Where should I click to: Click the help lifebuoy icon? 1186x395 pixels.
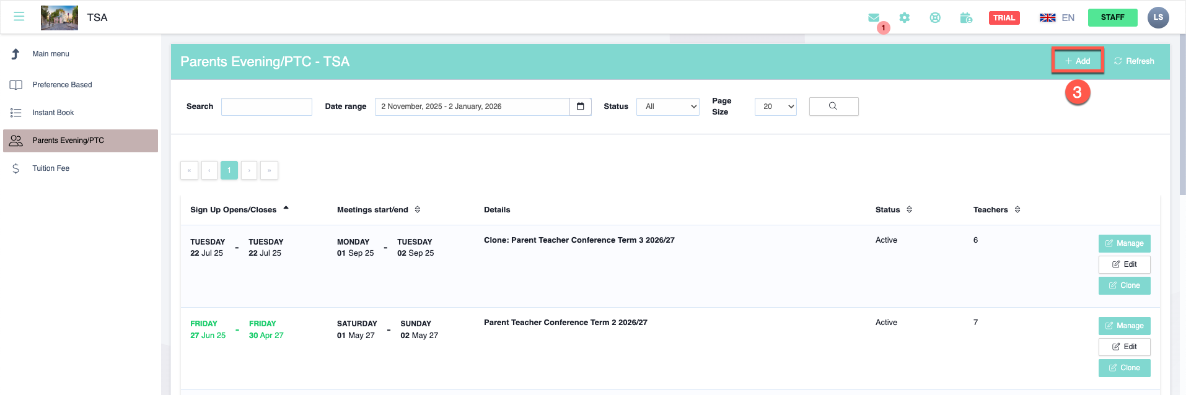pyautogui.click(x=935, y=18)
